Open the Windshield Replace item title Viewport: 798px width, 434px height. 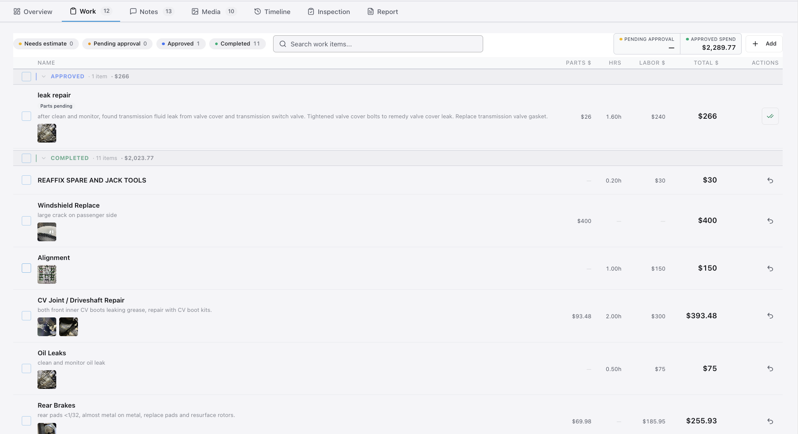(x=69, y=206)
